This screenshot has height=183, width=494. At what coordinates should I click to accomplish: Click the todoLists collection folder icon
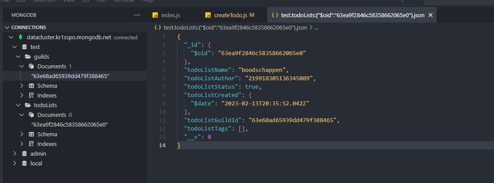tap(27, 105)
